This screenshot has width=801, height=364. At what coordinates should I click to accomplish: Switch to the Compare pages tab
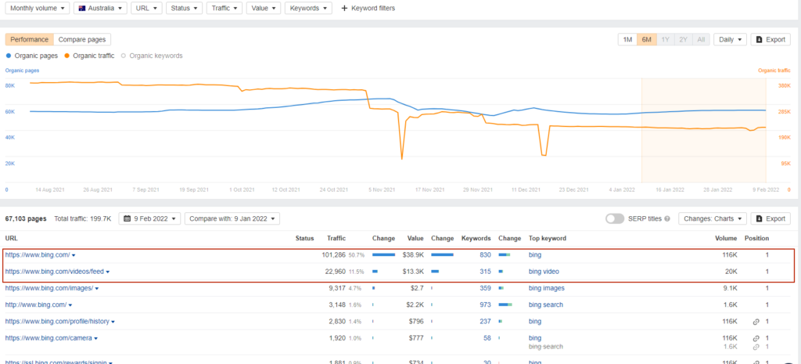(x=82, y=39)
